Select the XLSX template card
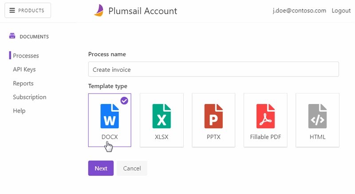The width and height of the screenshot is (355, 194). coord(162,120)
